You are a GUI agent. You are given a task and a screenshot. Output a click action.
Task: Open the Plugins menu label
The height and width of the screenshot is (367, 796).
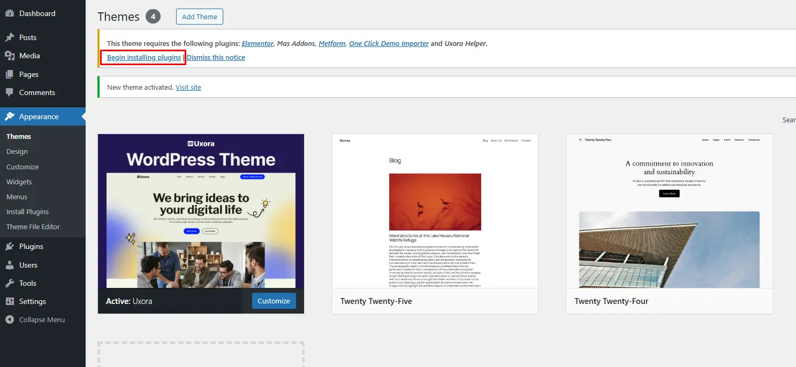[x=31, y=246]
